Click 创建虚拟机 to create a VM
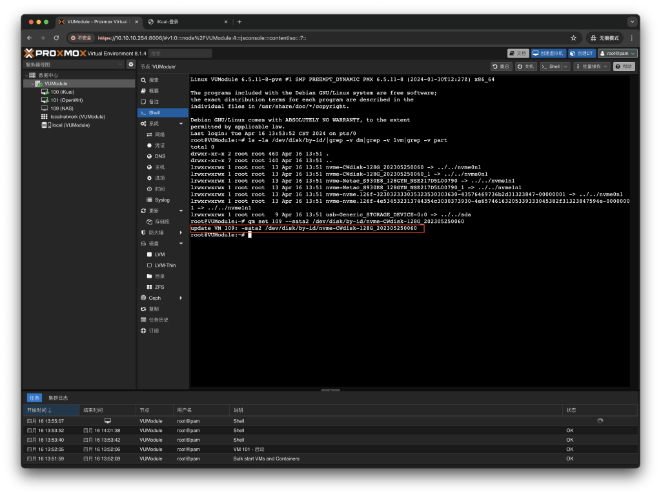The image size is (661, 496). (x=548, y=54)
